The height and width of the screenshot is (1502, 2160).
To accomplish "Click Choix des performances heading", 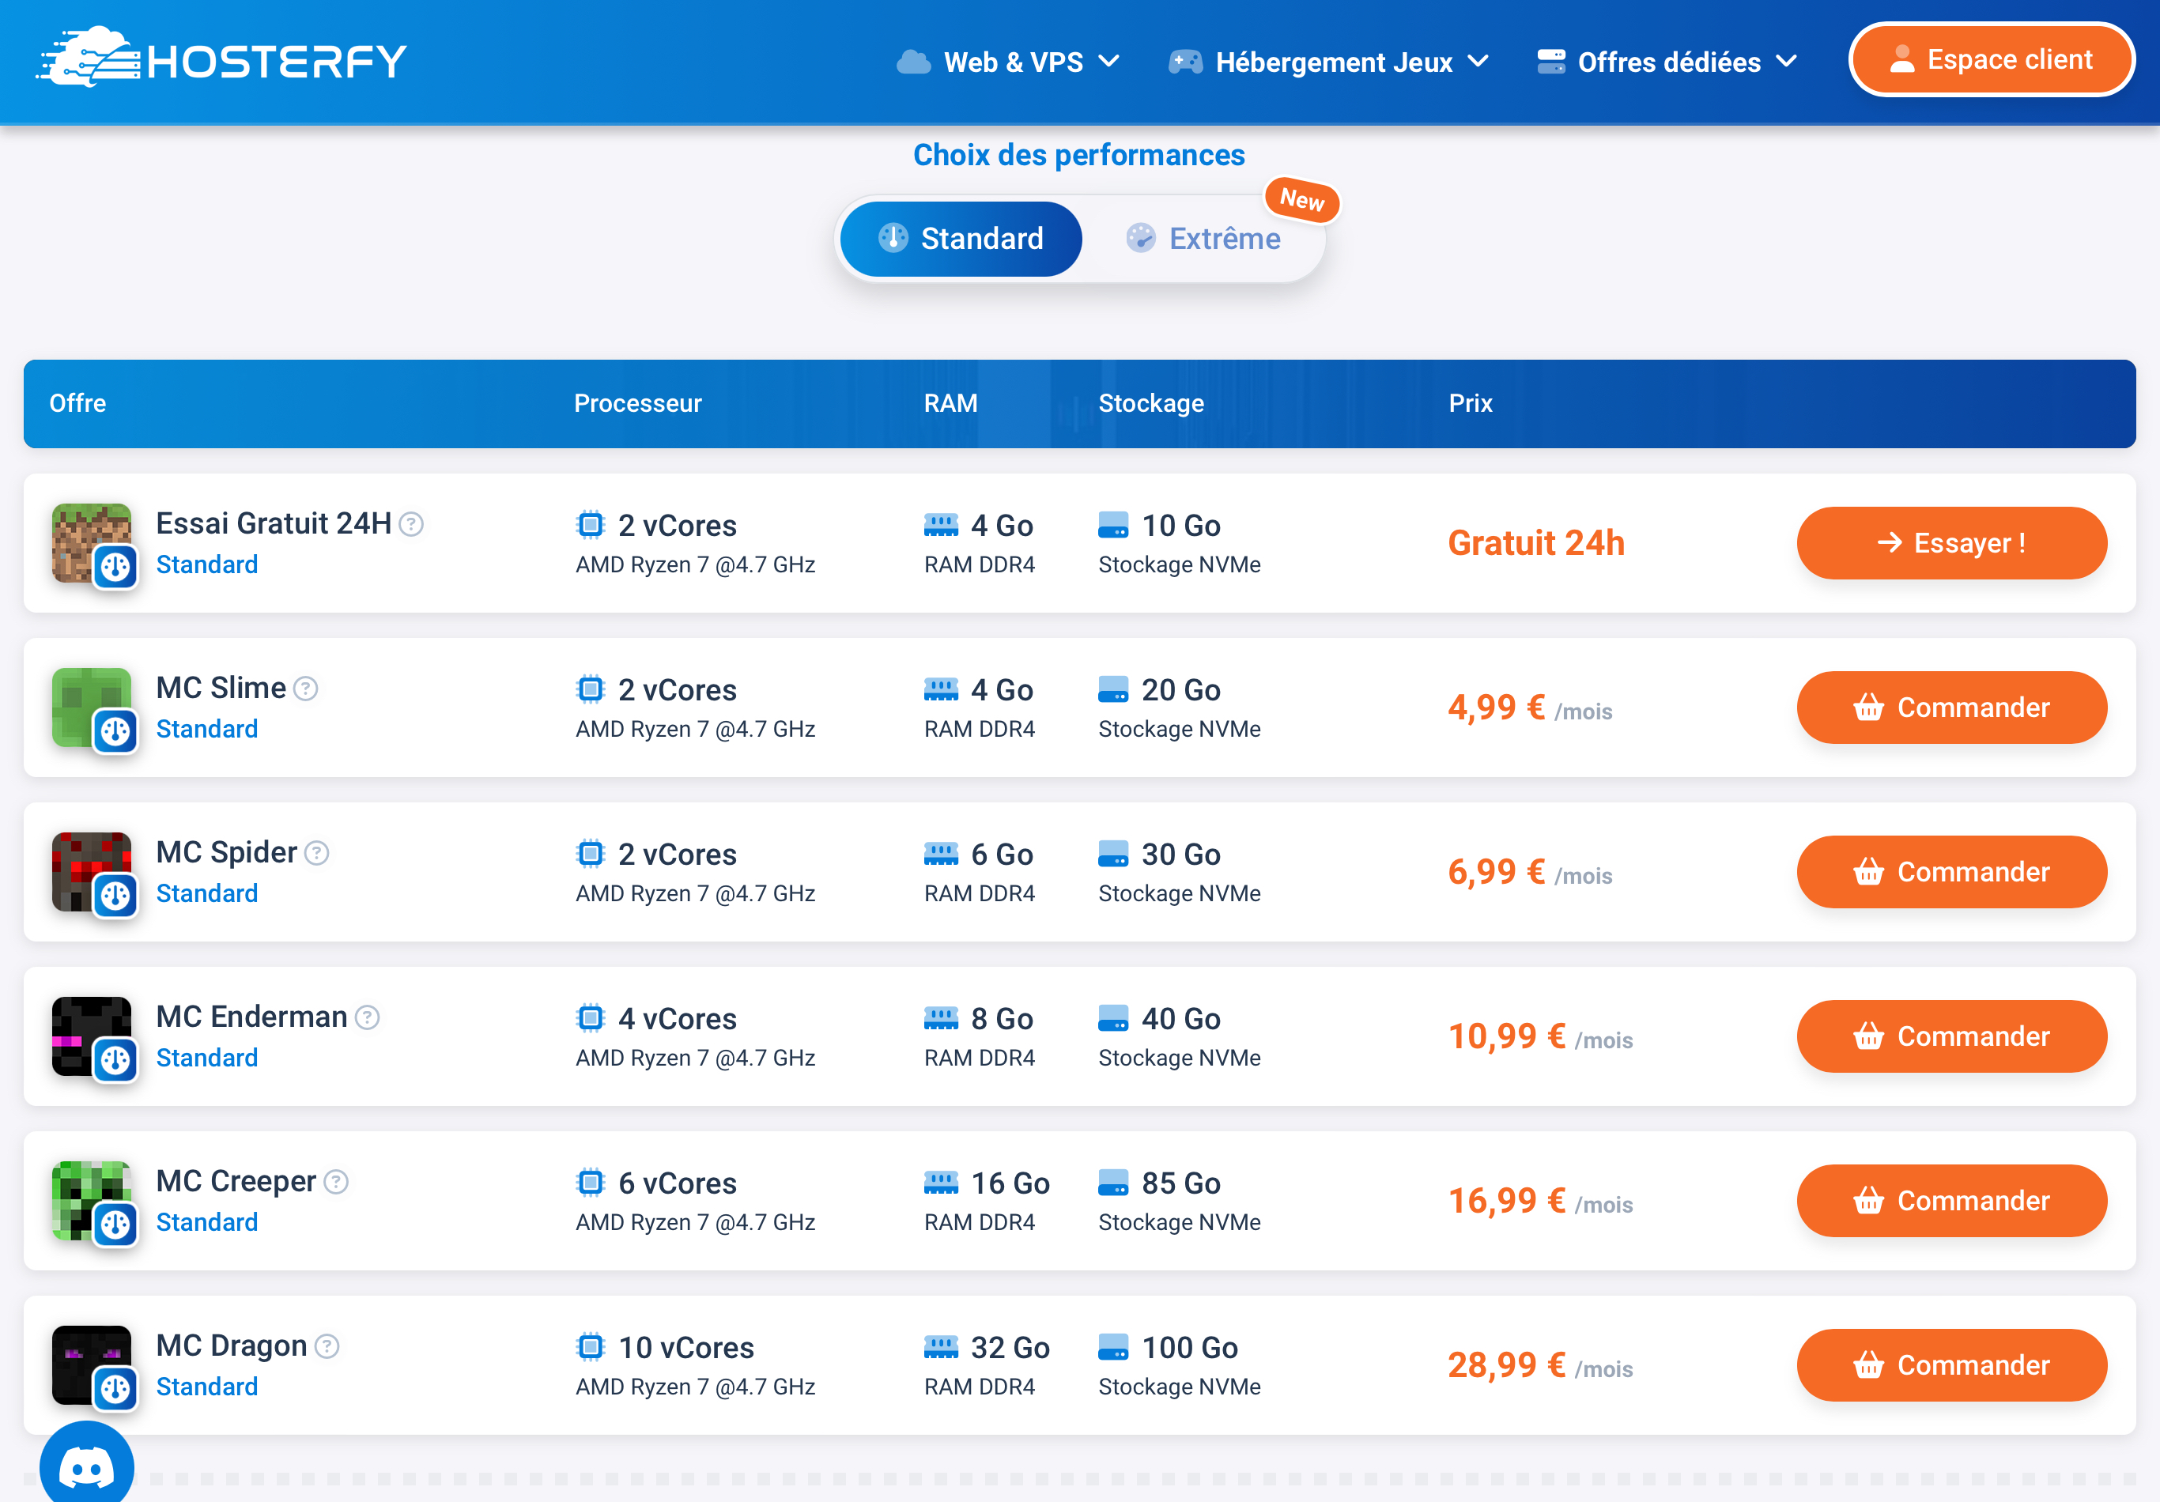I will click(x=1079, y=155).
